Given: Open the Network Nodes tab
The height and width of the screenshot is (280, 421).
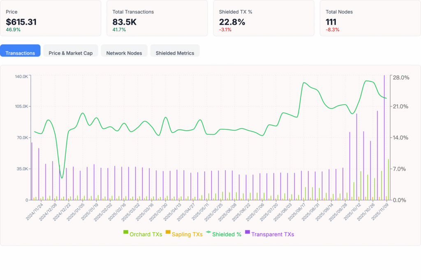Looking at the screenshot, I should (x=124, y=53).
